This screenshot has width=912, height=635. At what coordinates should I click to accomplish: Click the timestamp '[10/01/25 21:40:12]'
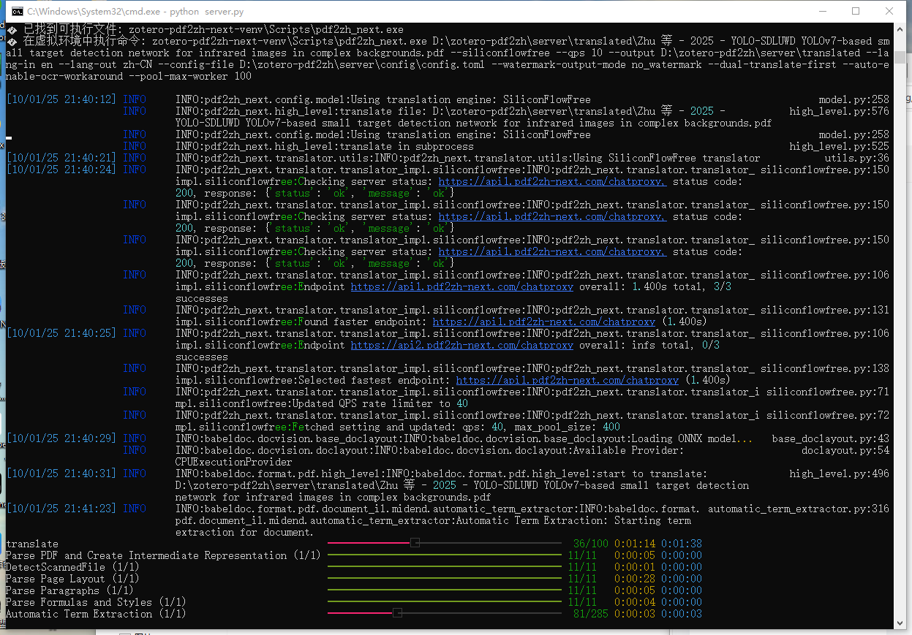coord(61,99)
